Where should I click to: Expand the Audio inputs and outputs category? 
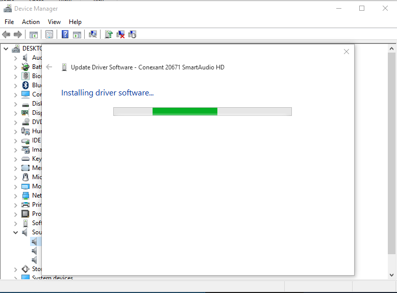click(x=15, y=58)
